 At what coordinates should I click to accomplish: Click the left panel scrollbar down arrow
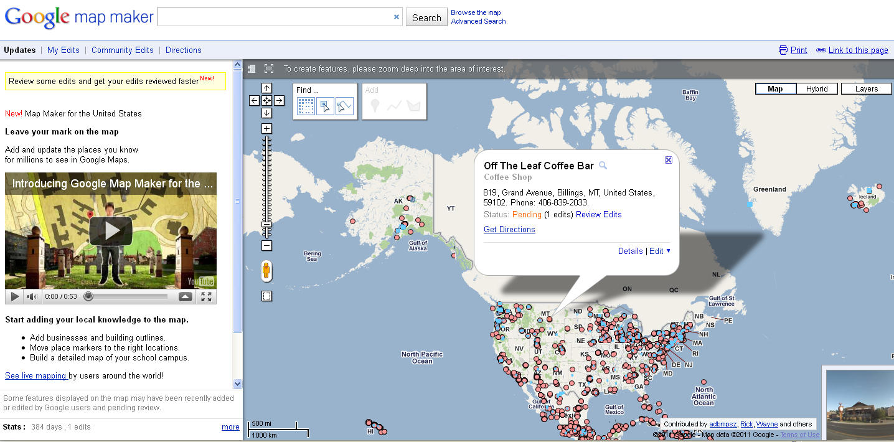[x=237, y=383]
